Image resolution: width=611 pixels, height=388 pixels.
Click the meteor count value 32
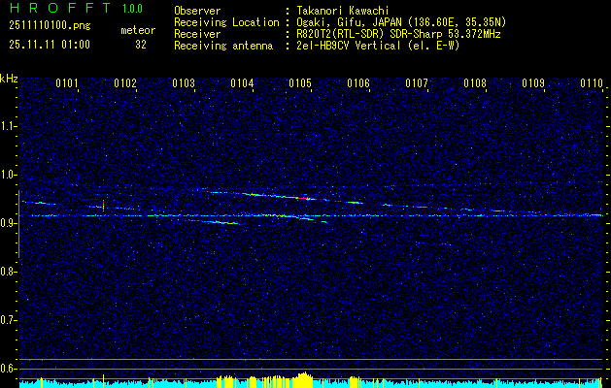[141, 45]
